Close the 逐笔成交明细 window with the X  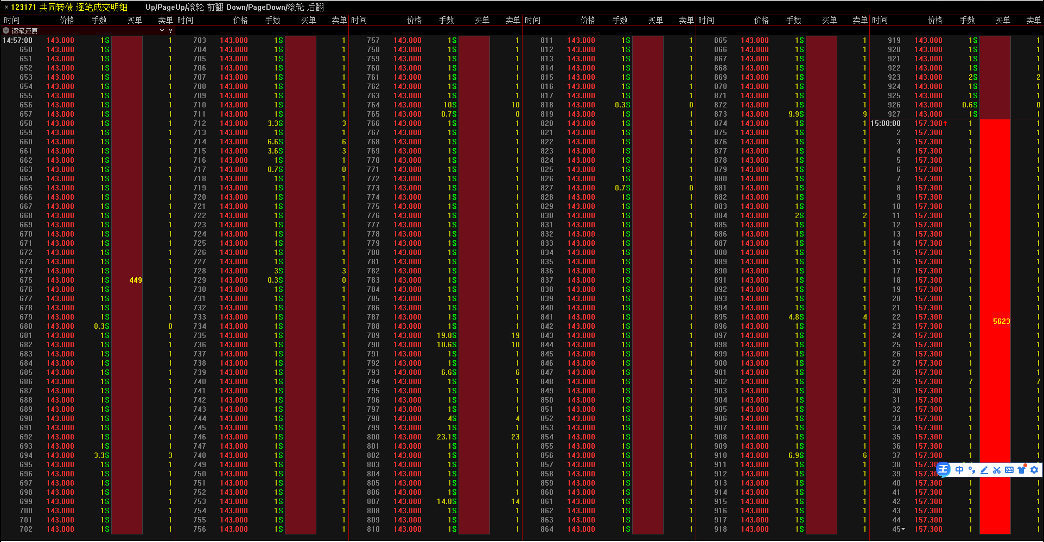coord(6,7)
